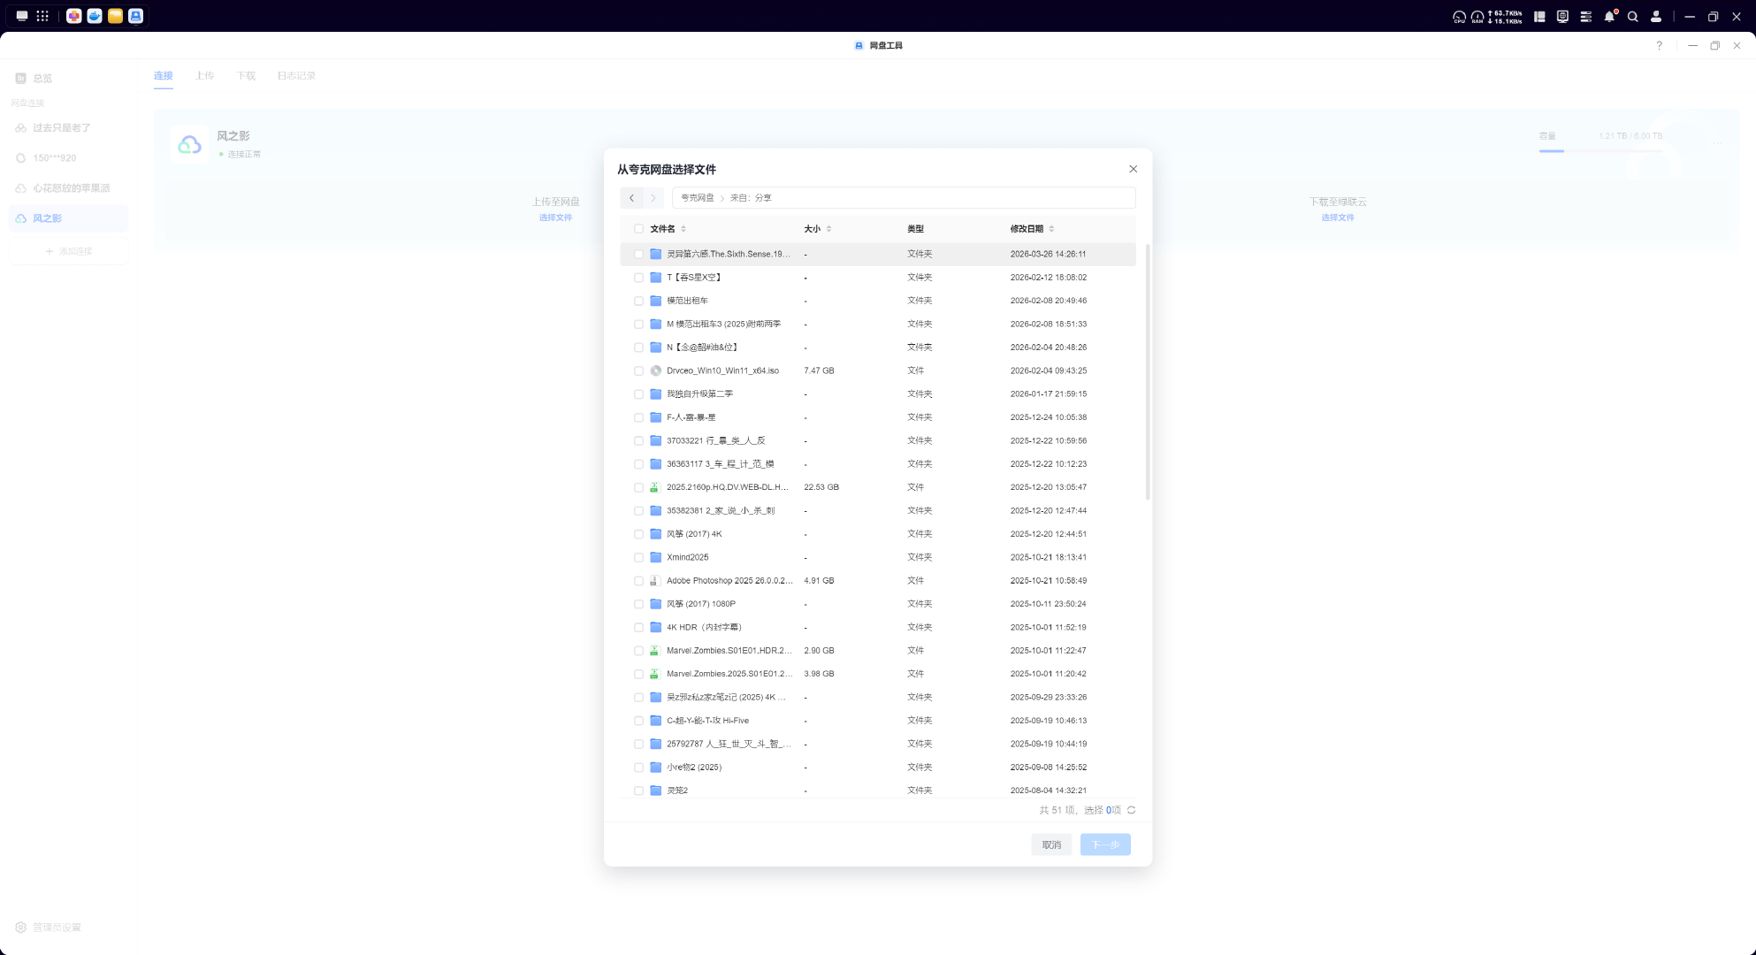Open the task list icon in top bar
Image resolution: width=1756 pixels, height=955 pixels.
1586,16
